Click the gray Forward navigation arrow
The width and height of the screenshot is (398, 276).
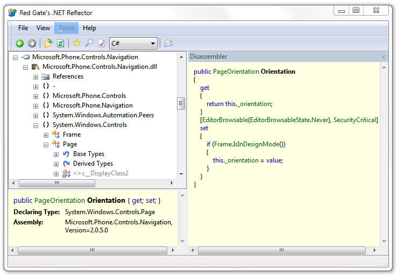(x=32, y=44)
